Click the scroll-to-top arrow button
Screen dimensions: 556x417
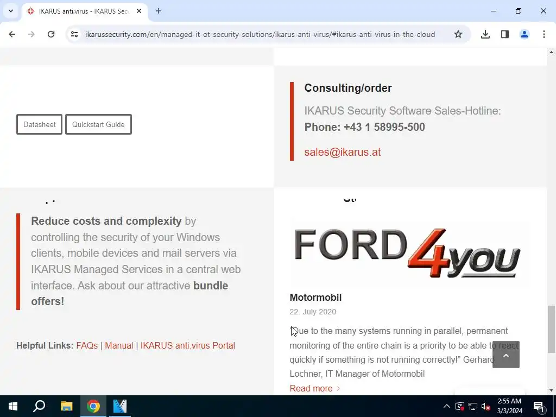click(x=506, y=355)
